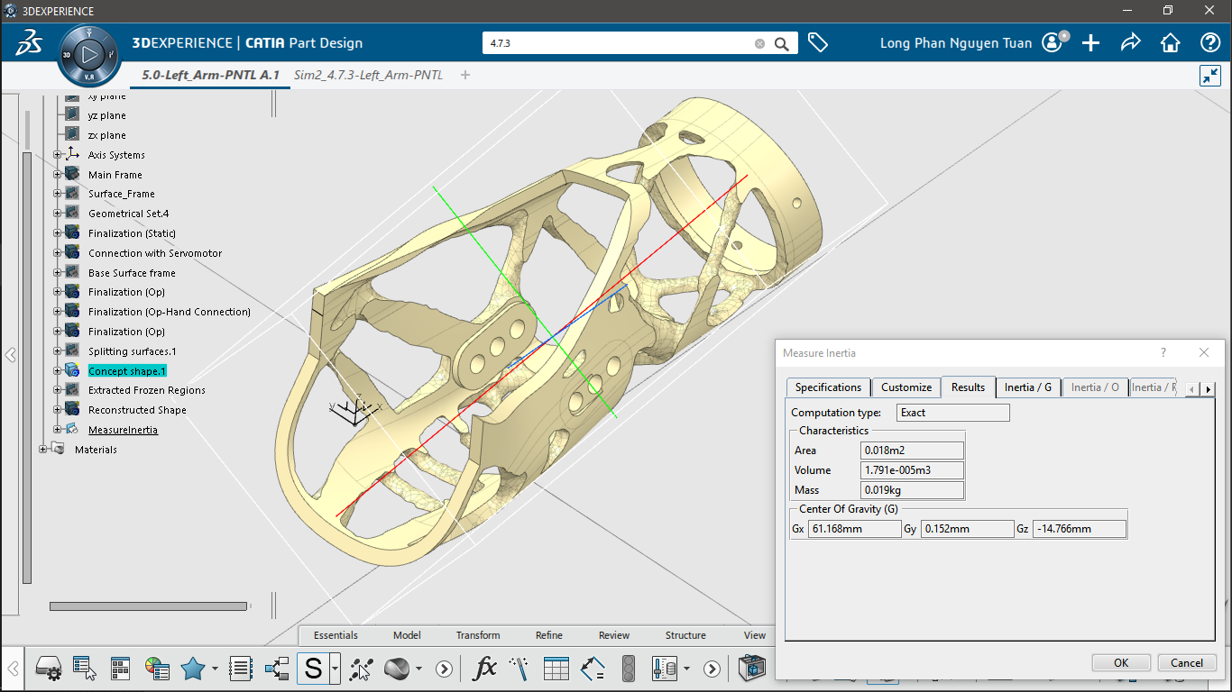
Task: Expand the Materials tree node
Action: [x=43, y=450]
